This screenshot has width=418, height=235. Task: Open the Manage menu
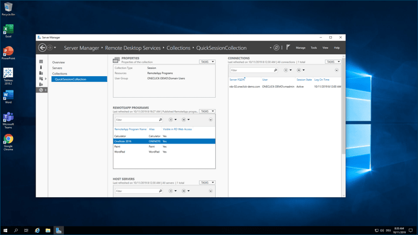(x=301, y=48)
